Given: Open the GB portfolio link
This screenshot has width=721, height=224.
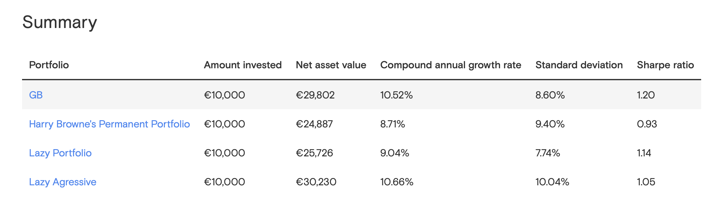Looking at the screenshot, I should tap(36, 95).
